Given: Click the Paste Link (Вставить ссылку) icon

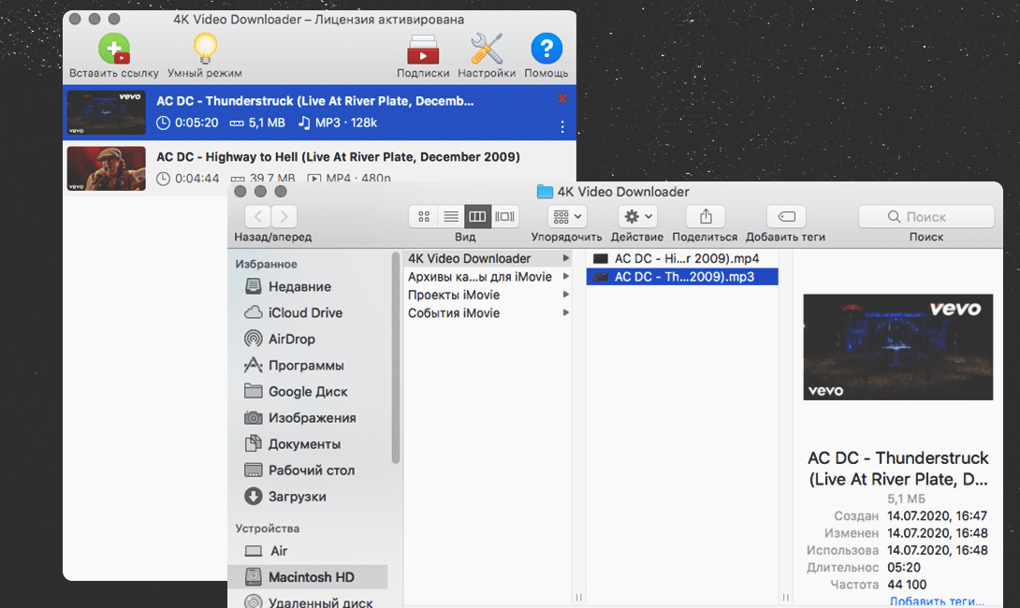Looking at the screenshot, I should tap(114, 49).
